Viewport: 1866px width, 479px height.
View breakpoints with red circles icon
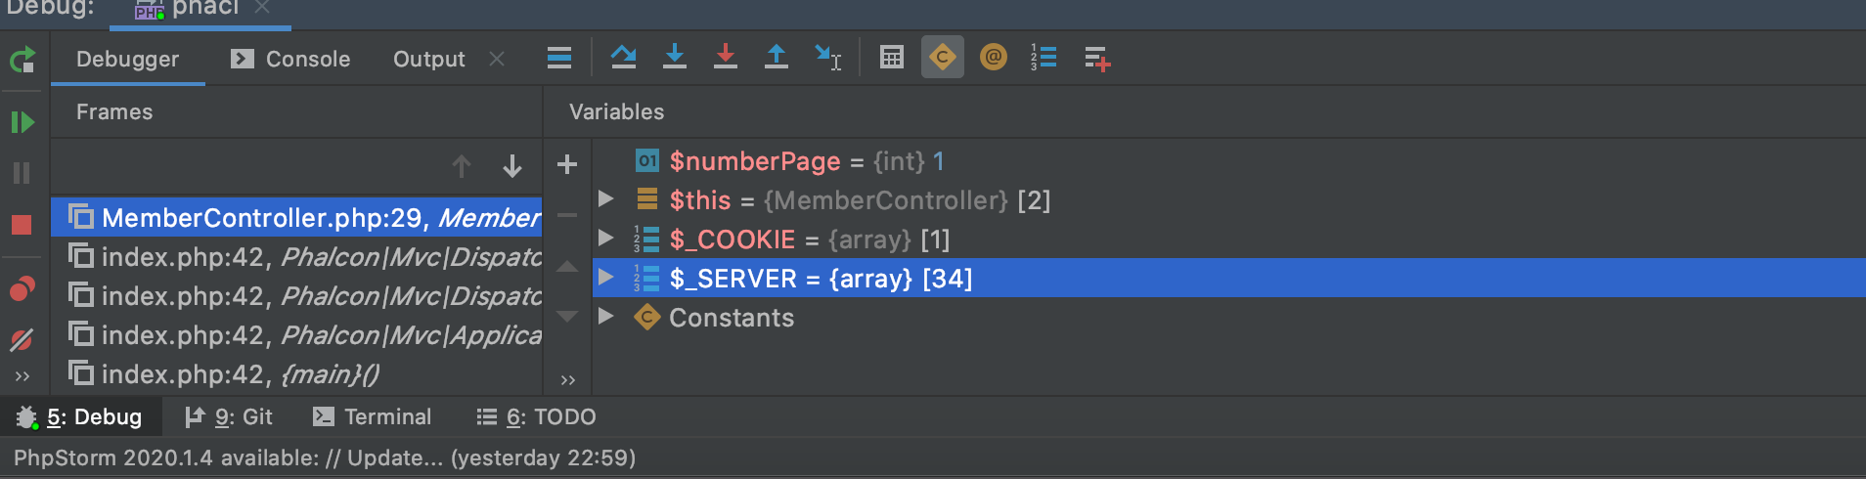[22, 288]
